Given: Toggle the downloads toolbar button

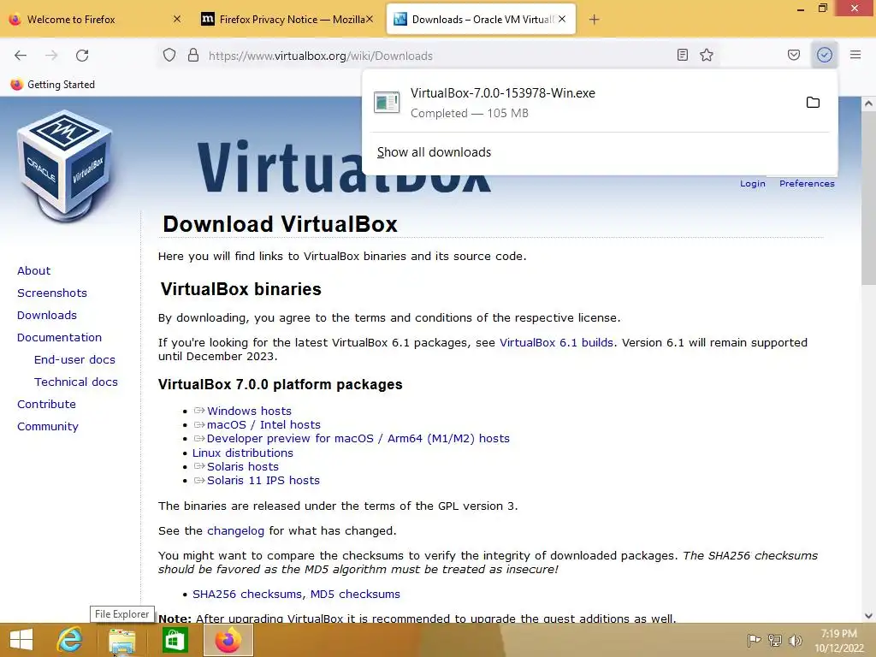Looking at the screenshot, I should (x=825, y=56).
